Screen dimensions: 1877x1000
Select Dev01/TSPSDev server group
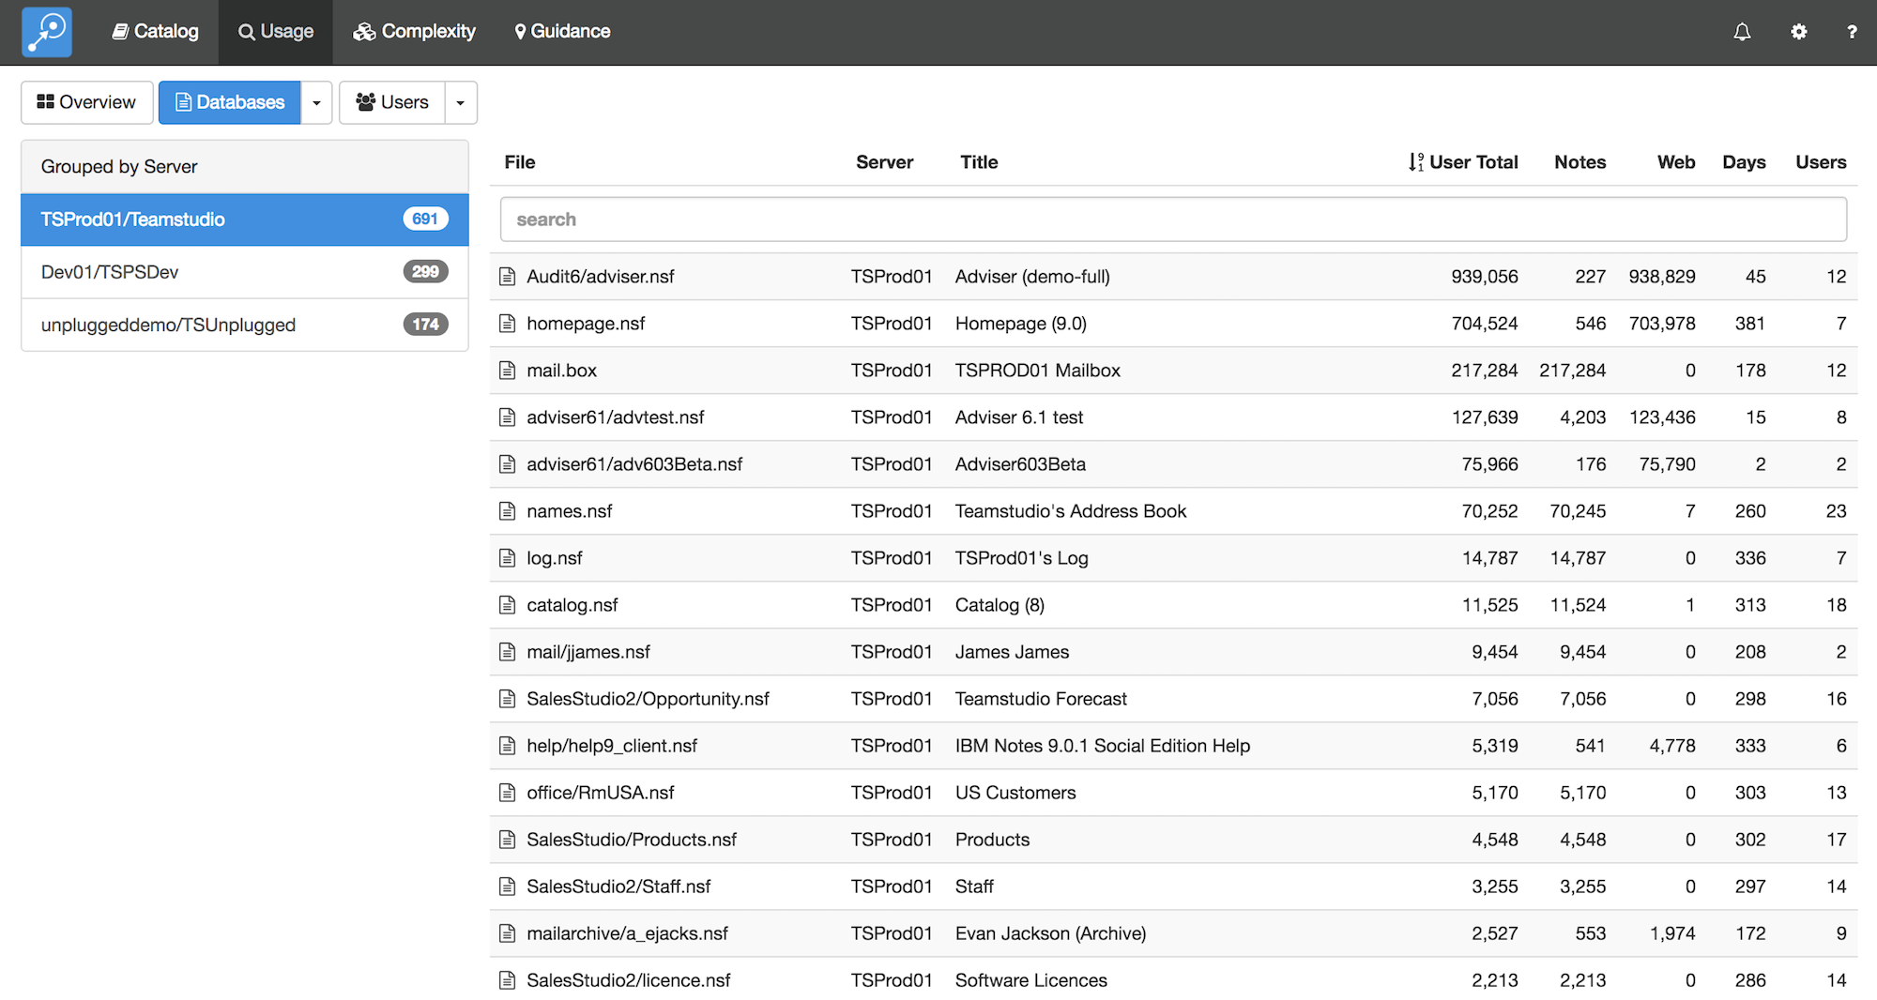point(245,272)
